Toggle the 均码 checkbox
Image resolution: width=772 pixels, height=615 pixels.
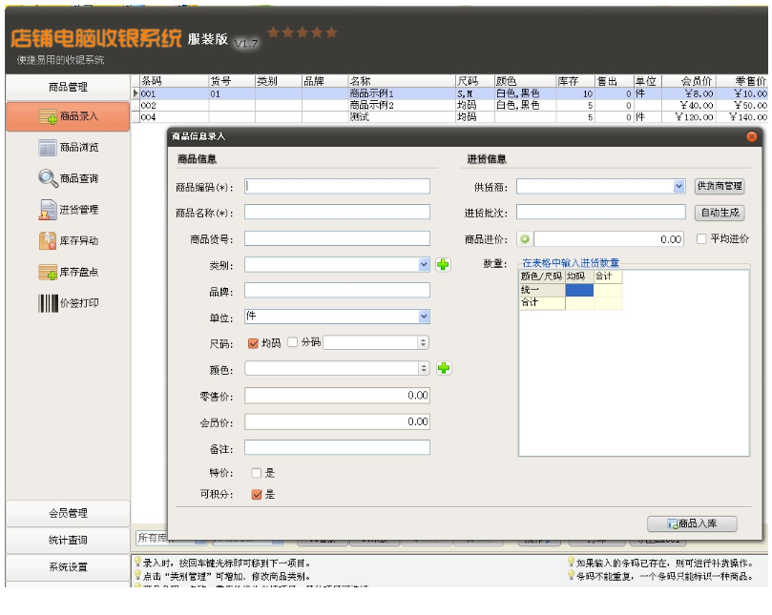point(253,342)
